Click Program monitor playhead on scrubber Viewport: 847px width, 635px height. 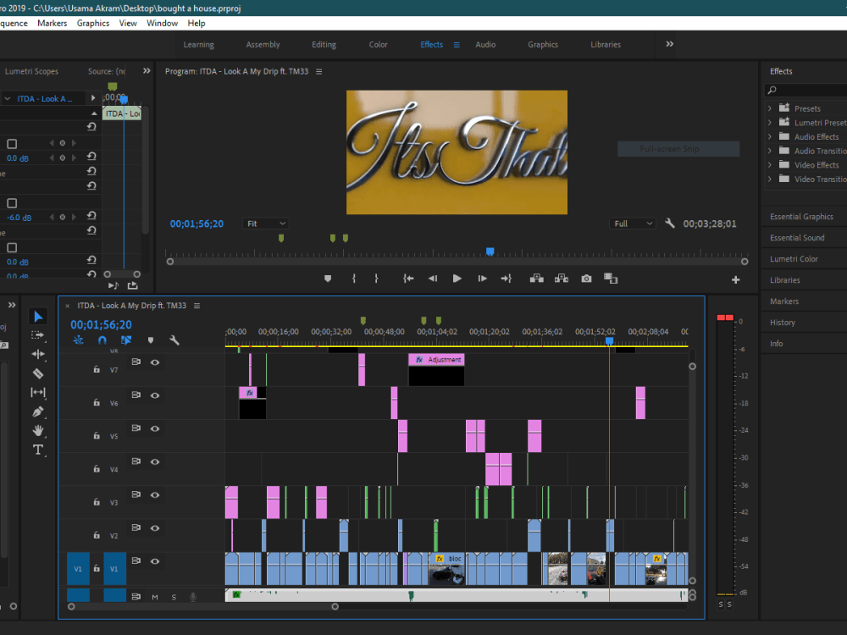click(490, 251)
